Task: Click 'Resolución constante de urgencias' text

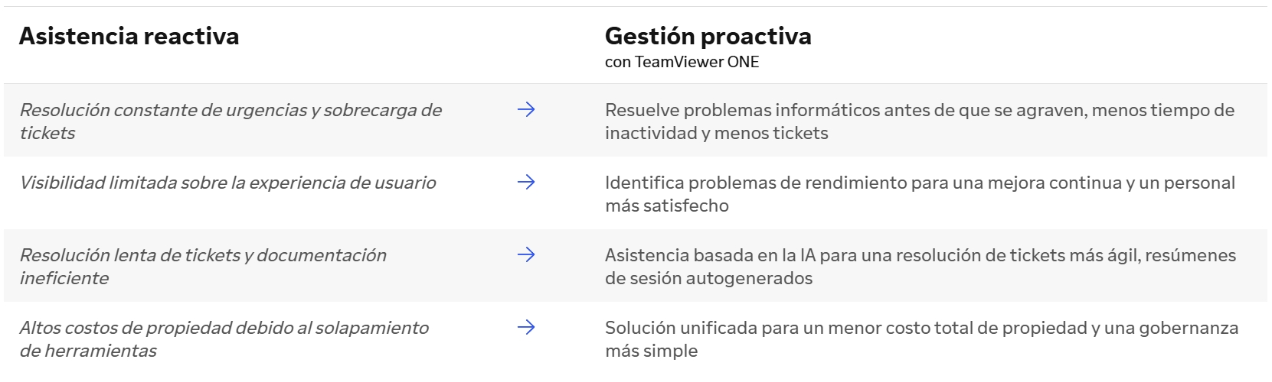Action: click(x=162, y=110)
